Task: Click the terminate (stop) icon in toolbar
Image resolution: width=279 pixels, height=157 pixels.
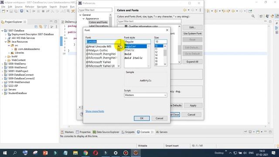Action: tap(43, 11)
